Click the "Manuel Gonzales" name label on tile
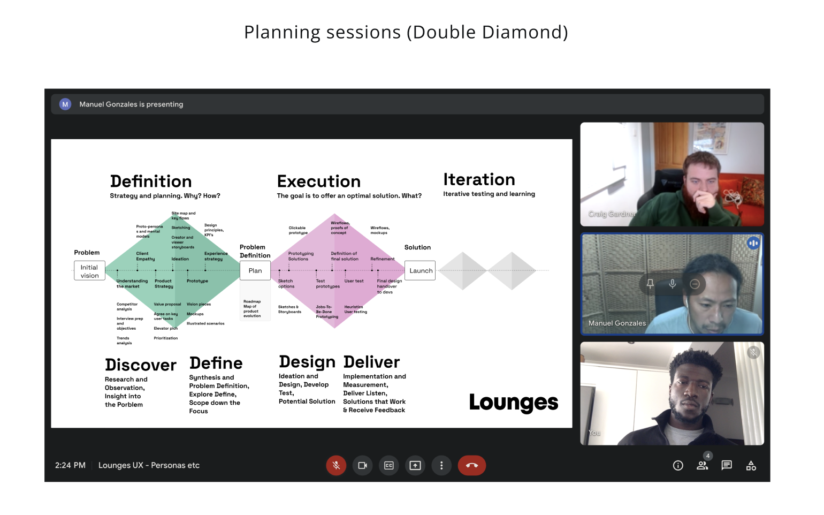The height and width of the screenshot is (515, 824). [x=617, y=323]
